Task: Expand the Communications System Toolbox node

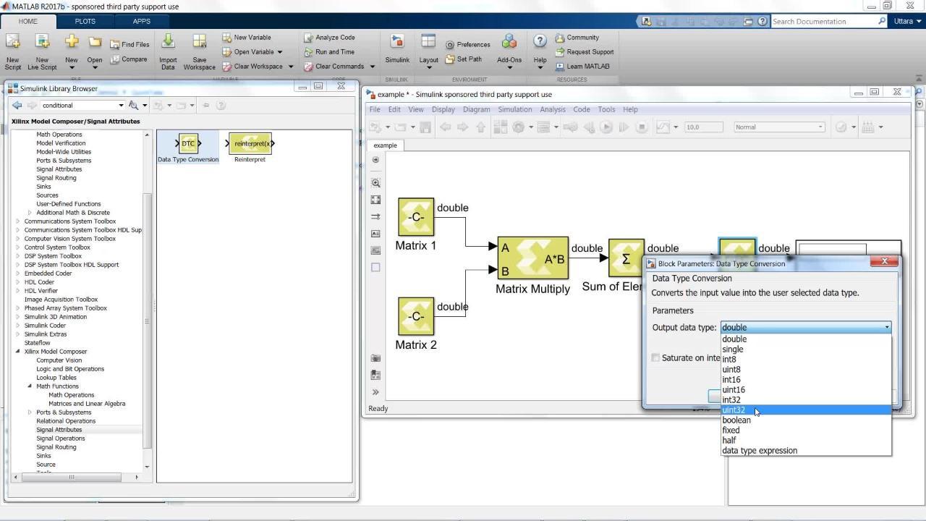Action: [18, 221]
